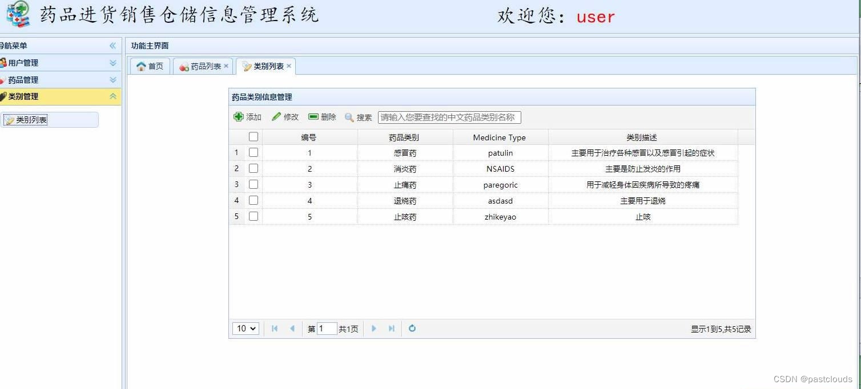Select the 类别列表 tab

tap(265, 66)
